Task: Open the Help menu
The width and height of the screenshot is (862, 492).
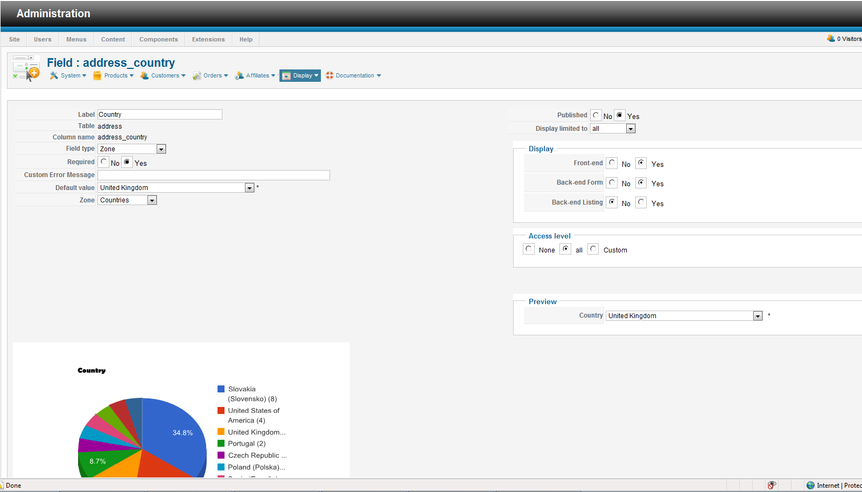Action: [246, 39]
